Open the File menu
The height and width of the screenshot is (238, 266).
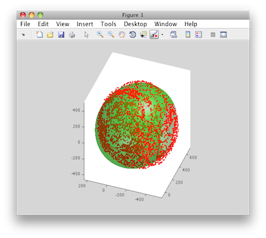click(25, 24)
